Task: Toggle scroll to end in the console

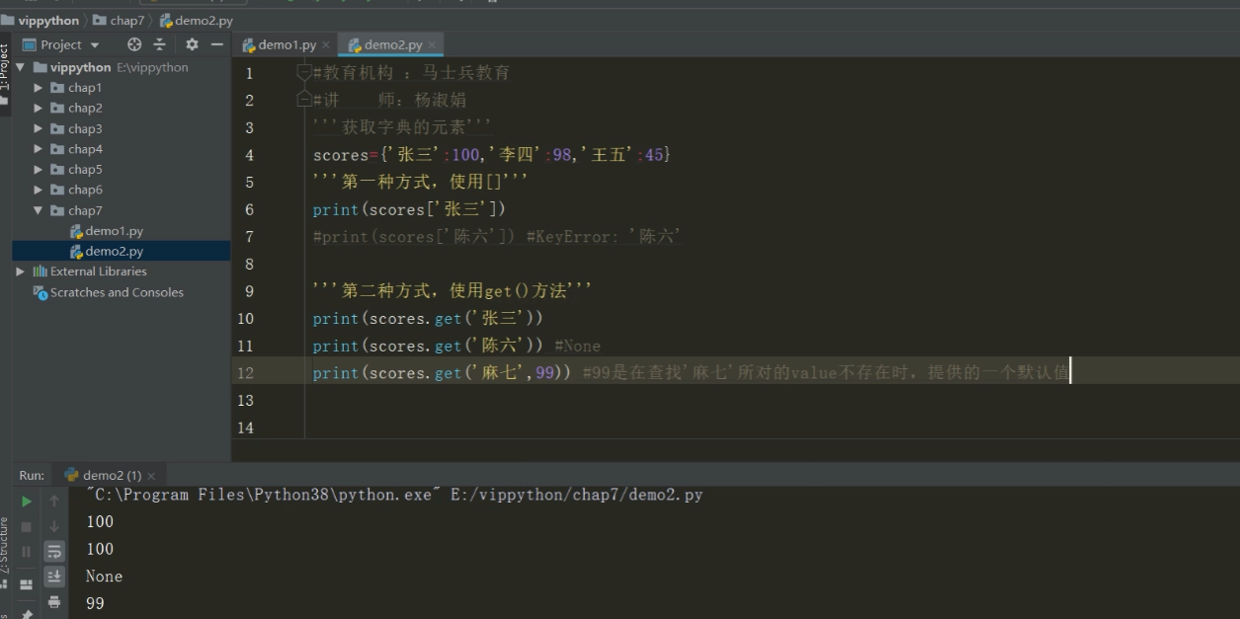Action: click(54, 576)
